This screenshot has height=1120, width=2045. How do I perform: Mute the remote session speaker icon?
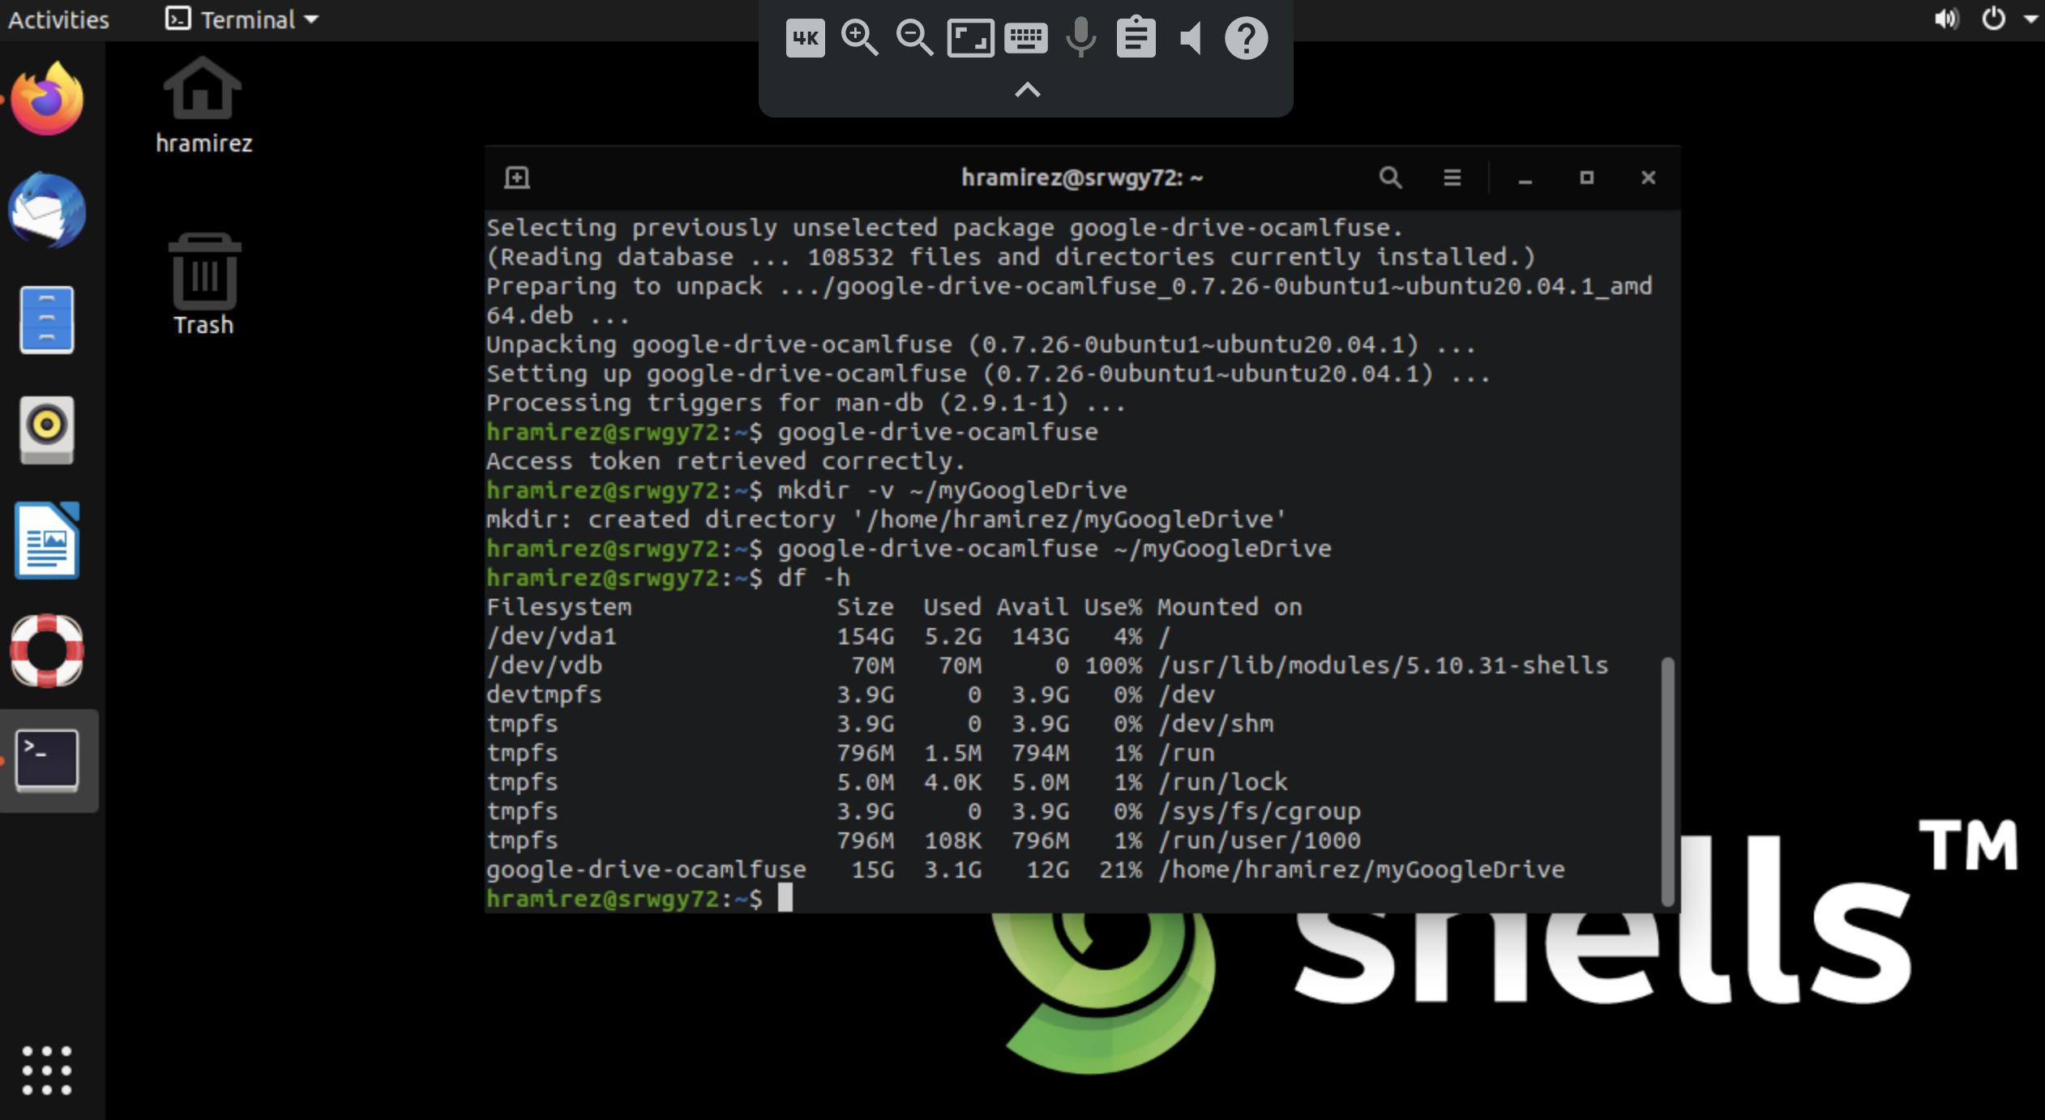tap(1191, 38)
